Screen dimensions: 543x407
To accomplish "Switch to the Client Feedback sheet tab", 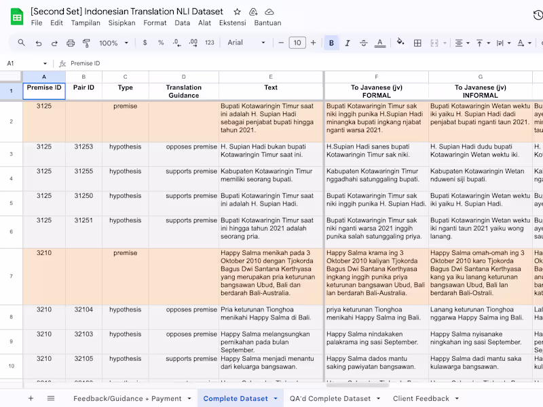I will point(421,399).
